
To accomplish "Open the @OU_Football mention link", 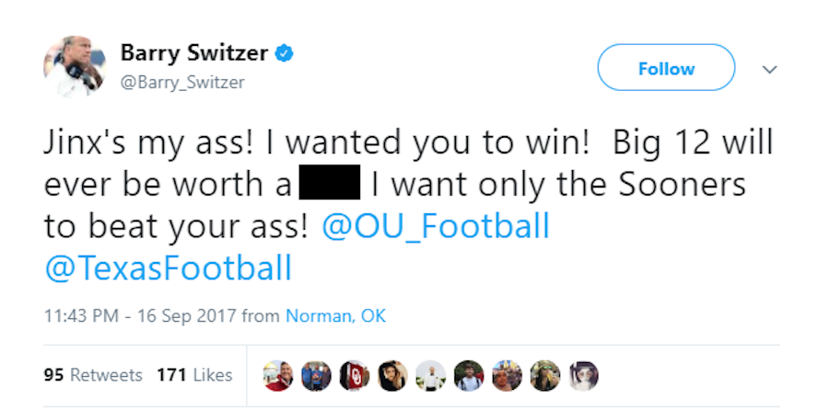I will click(435, 225).
